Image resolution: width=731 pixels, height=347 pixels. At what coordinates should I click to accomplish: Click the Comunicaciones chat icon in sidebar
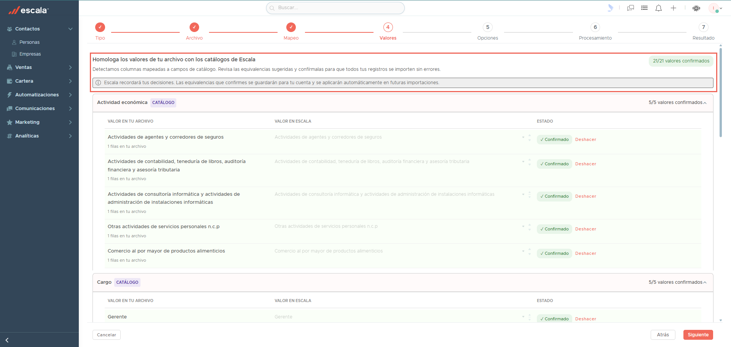(10, 109)
